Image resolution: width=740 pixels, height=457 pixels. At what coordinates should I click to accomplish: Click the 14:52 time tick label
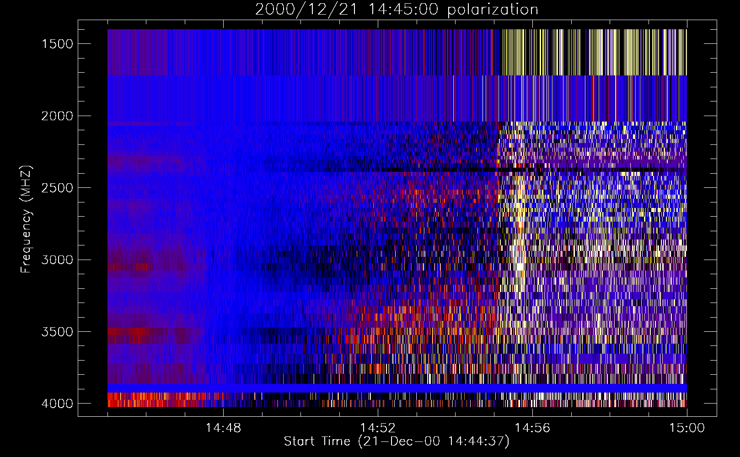(x=378, y=428)
